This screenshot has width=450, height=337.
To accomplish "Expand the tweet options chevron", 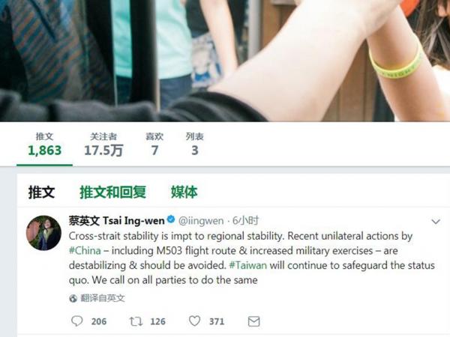I will pos(436,222).
